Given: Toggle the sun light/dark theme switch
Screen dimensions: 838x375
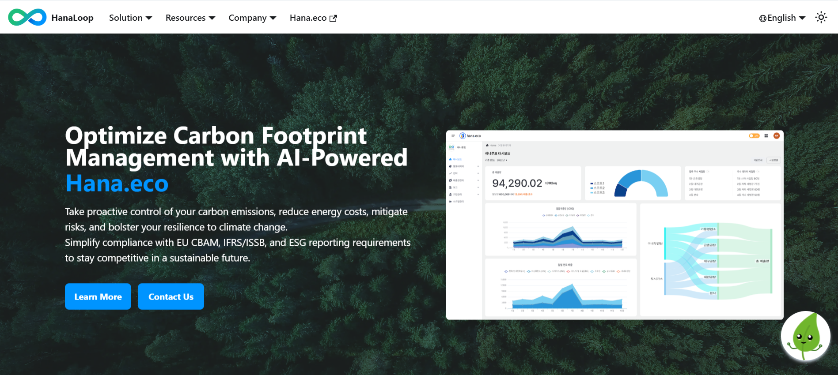Looking at the screenshot, I should point(821,18).
